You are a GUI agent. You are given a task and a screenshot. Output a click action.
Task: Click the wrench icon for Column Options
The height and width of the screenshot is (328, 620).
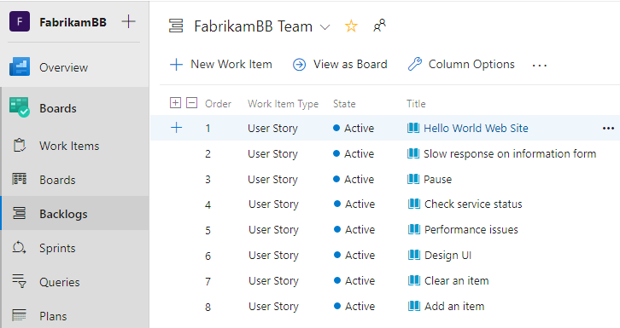pos(415,64)
